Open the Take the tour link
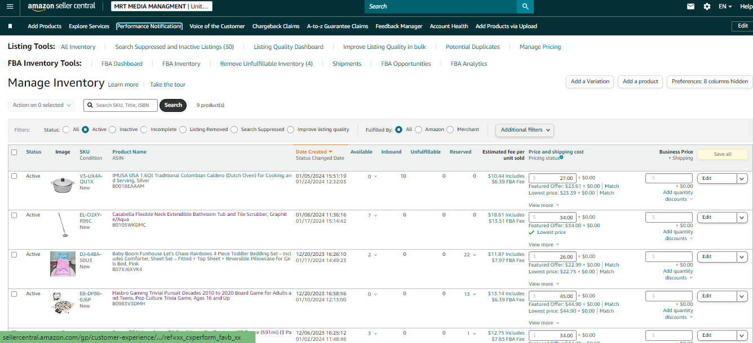Screen dimensions: 753x343 point(167,84)
